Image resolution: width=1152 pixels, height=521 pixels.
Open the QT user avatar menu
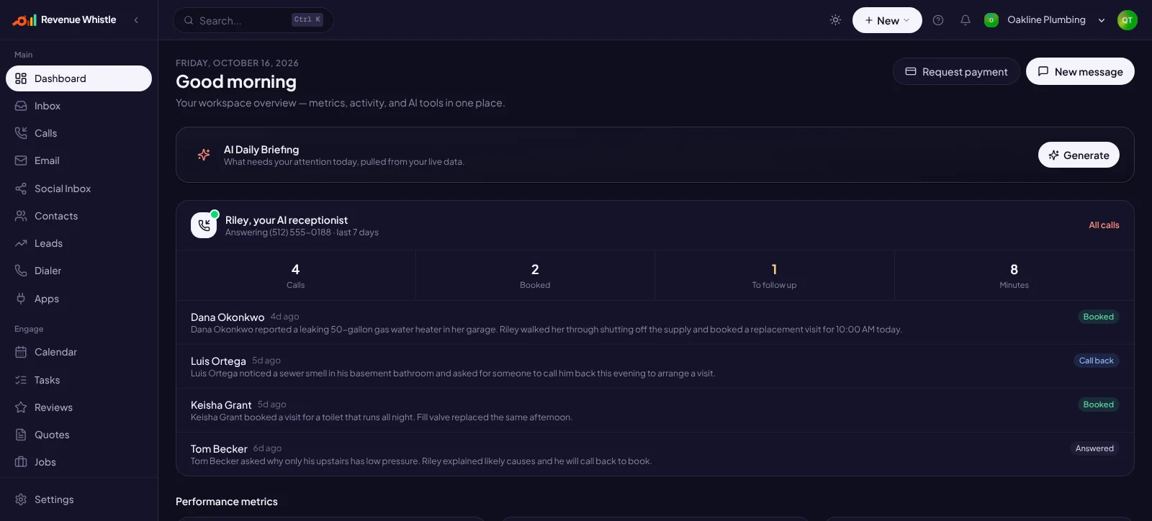pos(1127,20)
